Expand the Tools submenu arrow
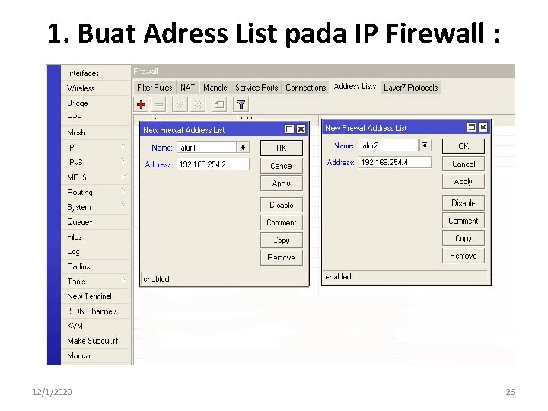 (x=123, y=280)
